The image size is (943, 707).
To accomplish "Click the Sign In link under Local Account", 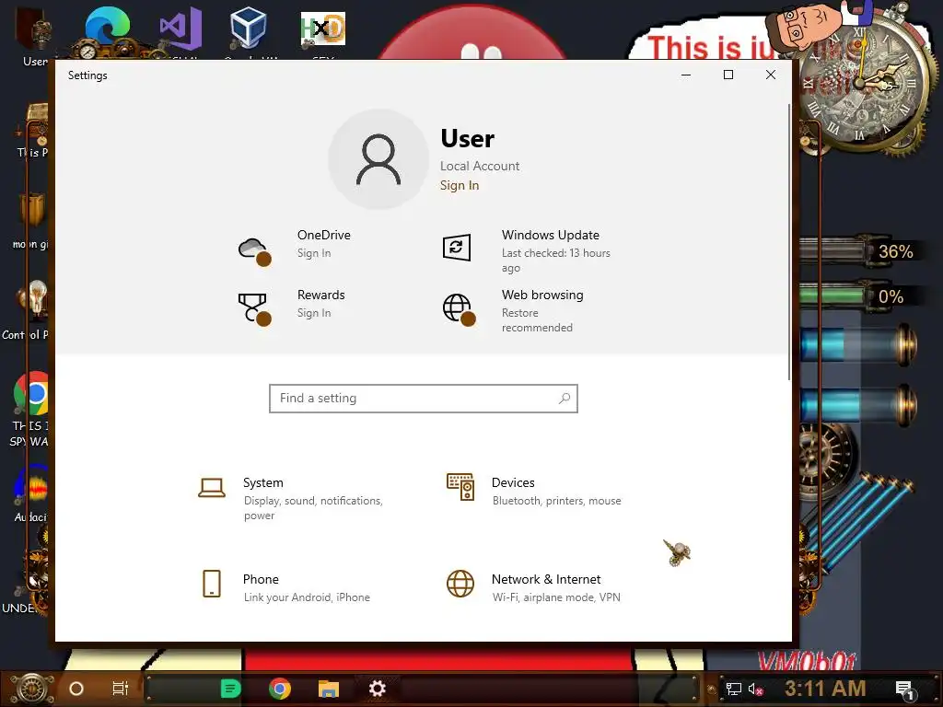I will pos(460,185).
